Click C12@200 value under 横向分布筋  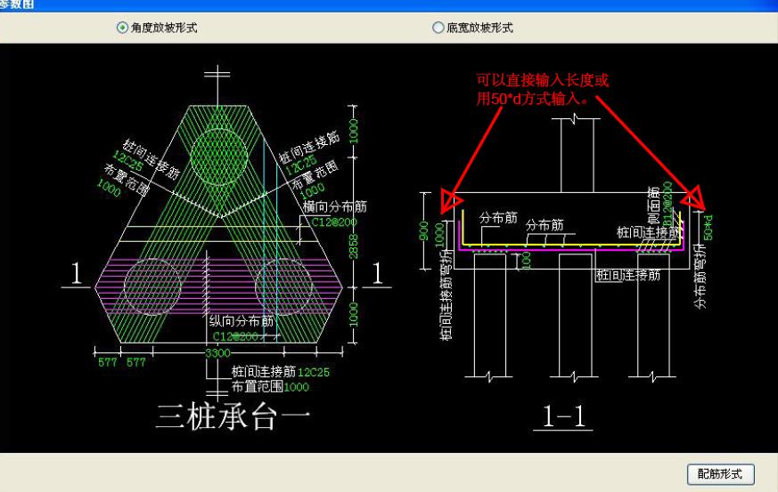pos(334,222)
